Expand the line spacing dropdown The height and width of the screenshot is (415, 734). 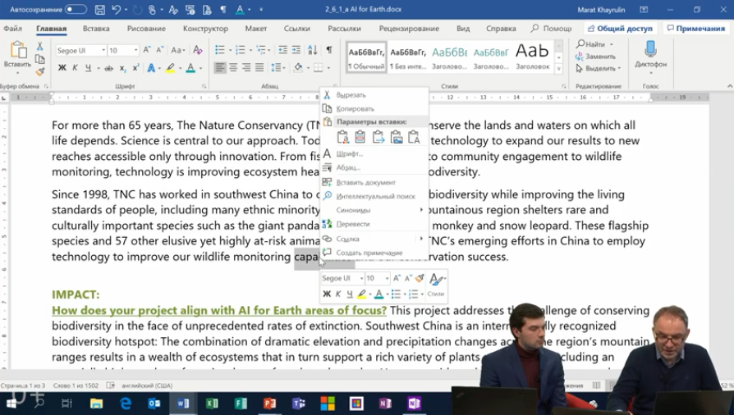tap(285, 68)
